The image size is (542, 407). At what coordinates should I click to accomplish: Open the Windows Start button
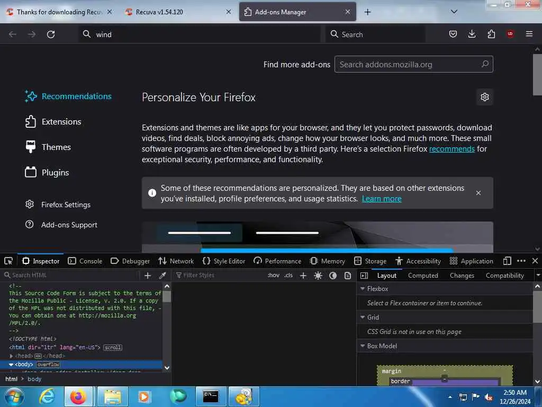click(14, 396)
